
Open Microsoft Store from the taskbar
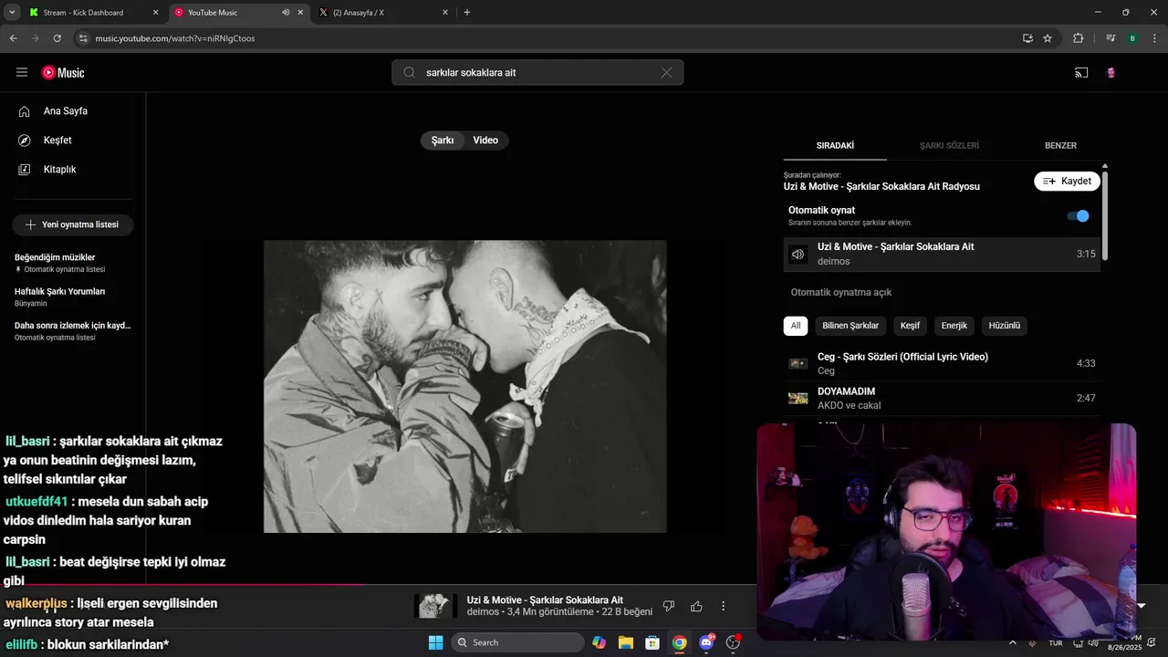pyautogui.click(x=652, y=642)
